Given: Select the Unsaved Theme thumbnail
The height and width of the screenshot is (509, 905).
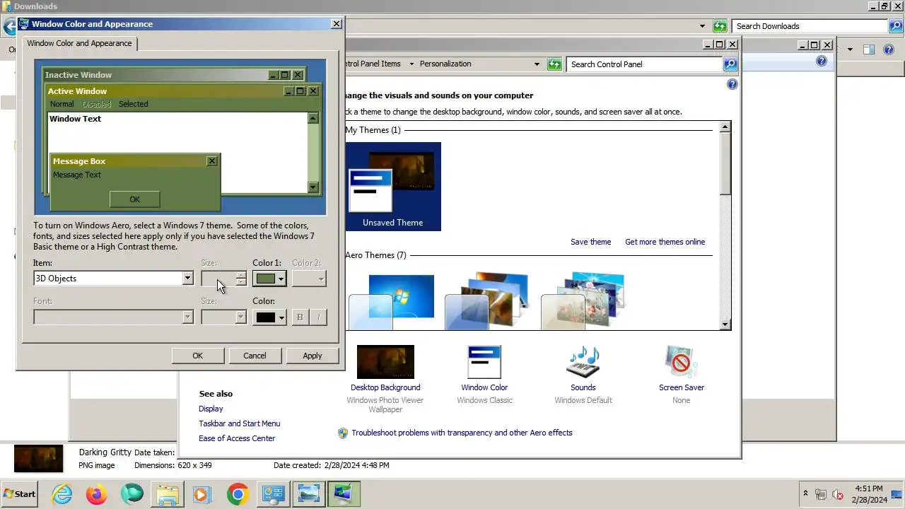Looking at the screenshot, I should coord(393,187).
